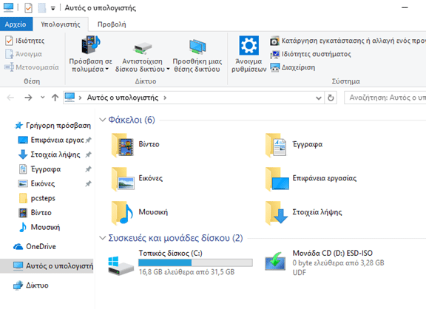Toggle the pin next to Εικόνες
This screenshot has height=309, width=426.
[88, 184]
